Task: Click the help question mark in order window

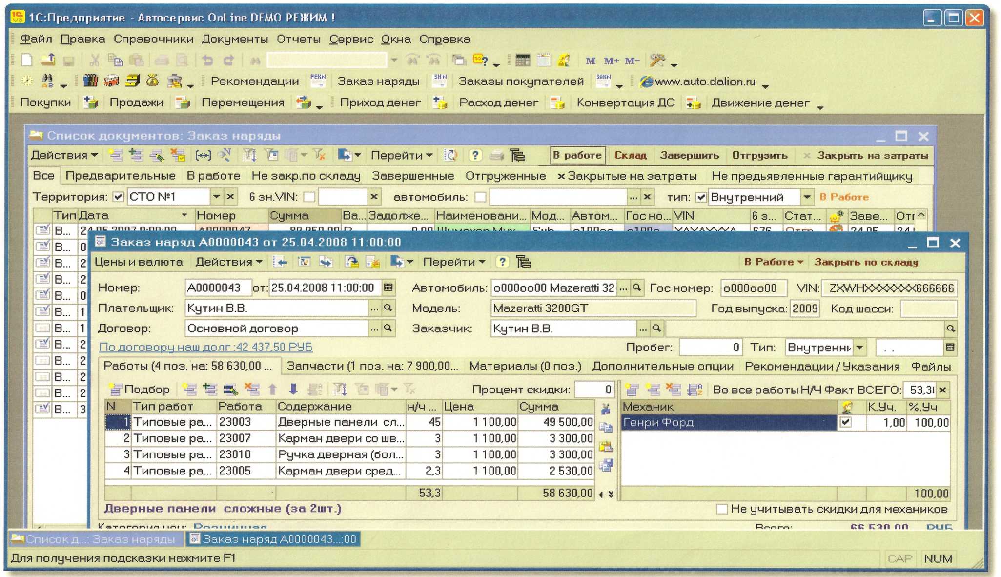Action: [x=502, y=262]
